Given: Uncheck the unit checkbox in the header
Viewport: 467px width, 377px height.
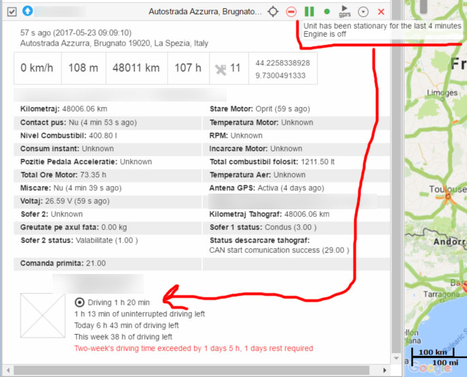Looking at the screenshot, I should [12, 12].
